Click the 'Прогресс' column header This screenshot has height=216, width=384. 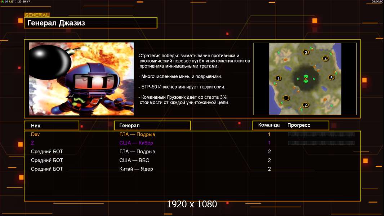click(299, 125)
